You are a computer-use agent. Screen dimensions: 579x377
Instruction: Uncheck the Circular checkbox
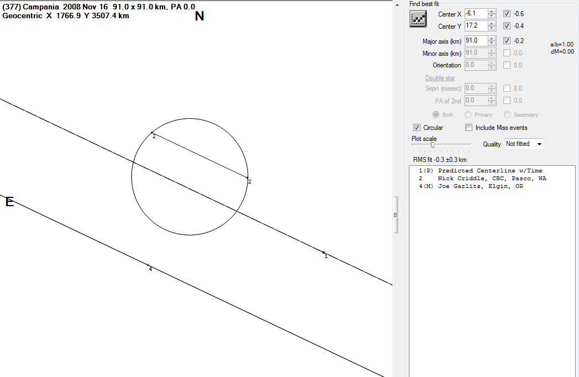click(x=417, y=128)
